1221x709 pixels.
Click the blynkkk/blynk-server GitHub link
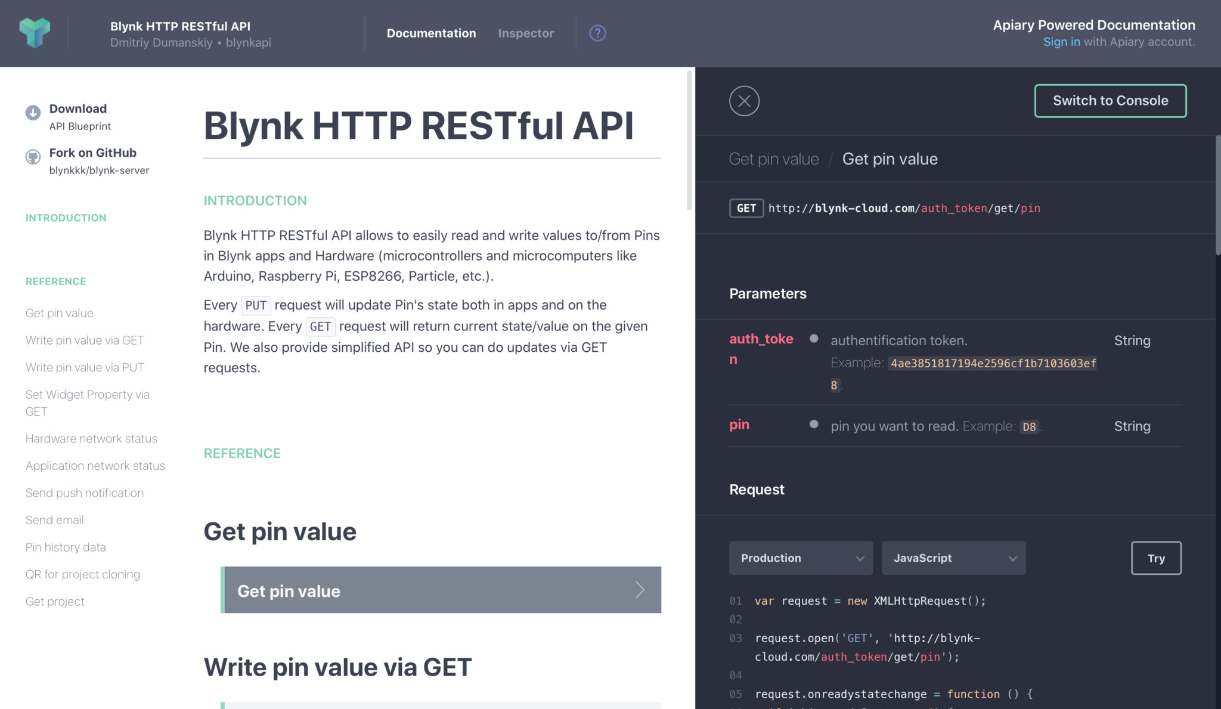pos(99,170)
